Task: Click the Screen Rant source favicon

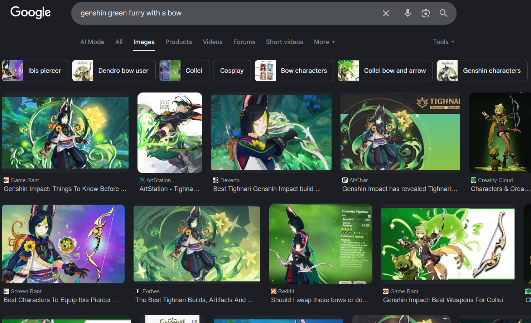Action: (6, 291)
